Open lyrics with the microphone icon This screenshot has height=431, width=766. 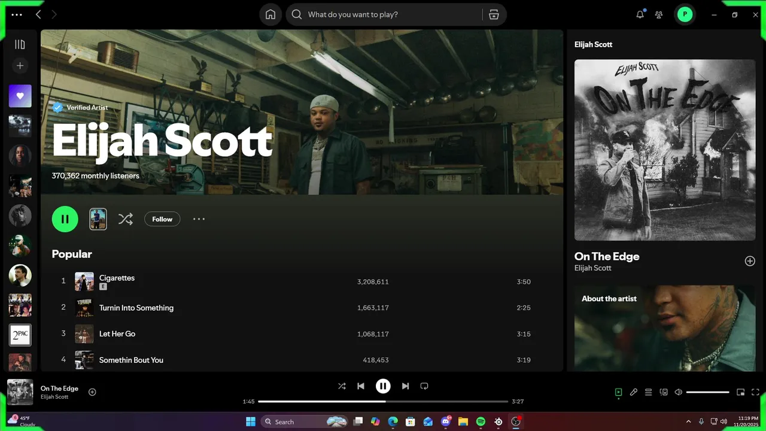click(x=634, y=392)
